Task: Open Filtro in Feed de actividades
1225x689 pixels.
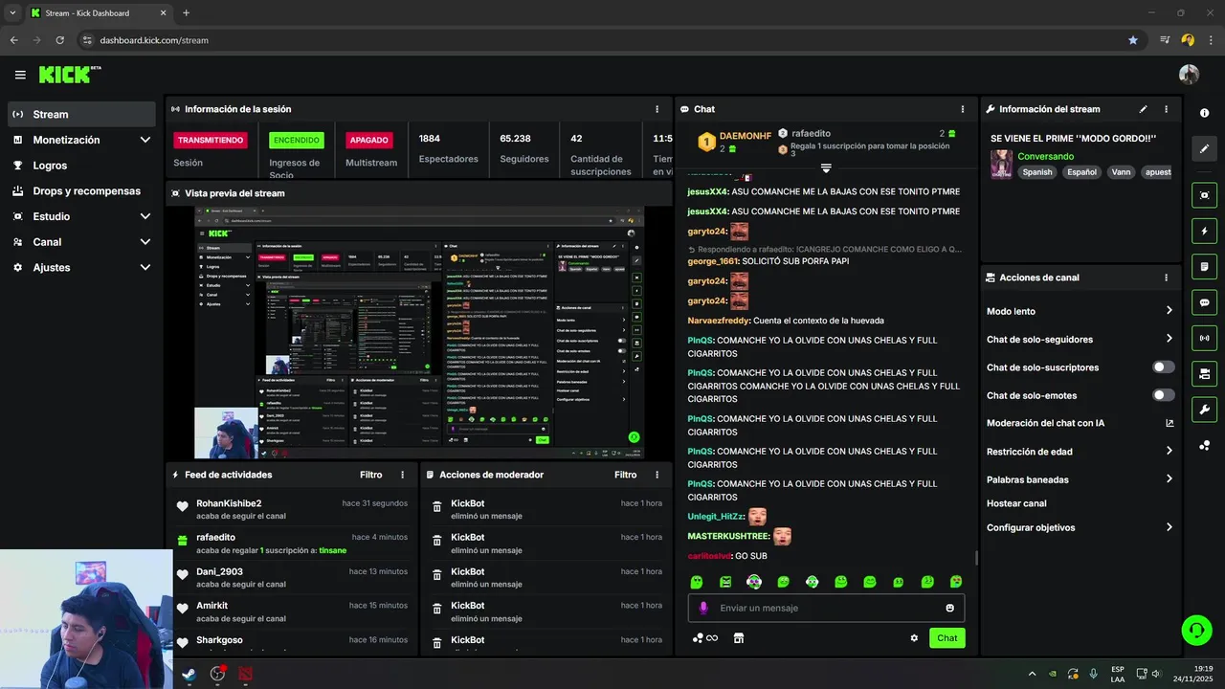Action: [370, 475]
